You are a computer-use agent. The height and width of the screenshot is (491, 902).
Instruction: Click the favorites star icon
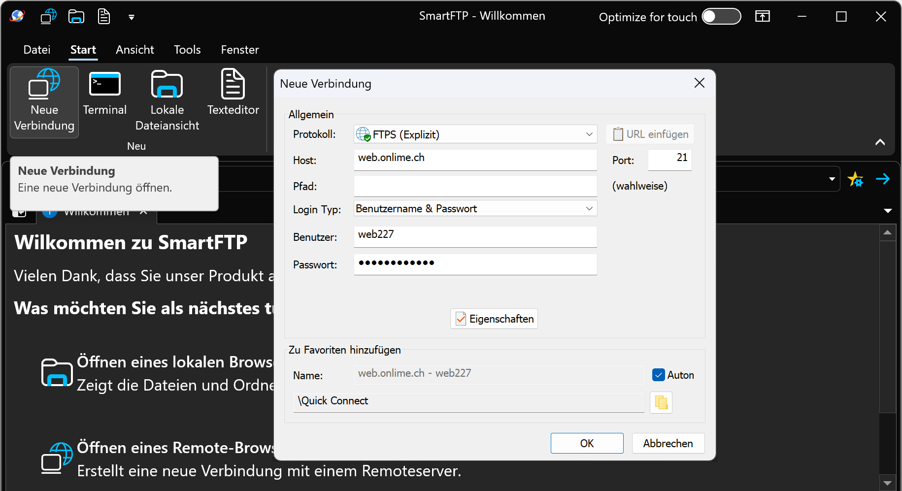[x=855, y=179]
